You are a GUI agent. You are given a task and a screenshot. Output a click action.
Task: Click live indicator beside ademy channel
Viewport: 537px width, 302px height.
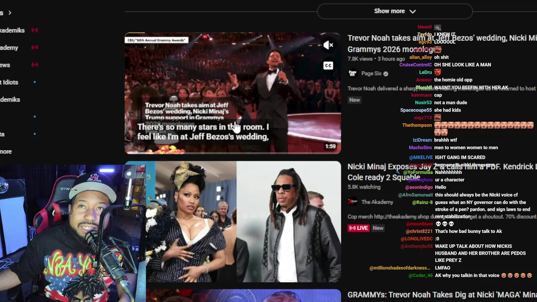34,47
